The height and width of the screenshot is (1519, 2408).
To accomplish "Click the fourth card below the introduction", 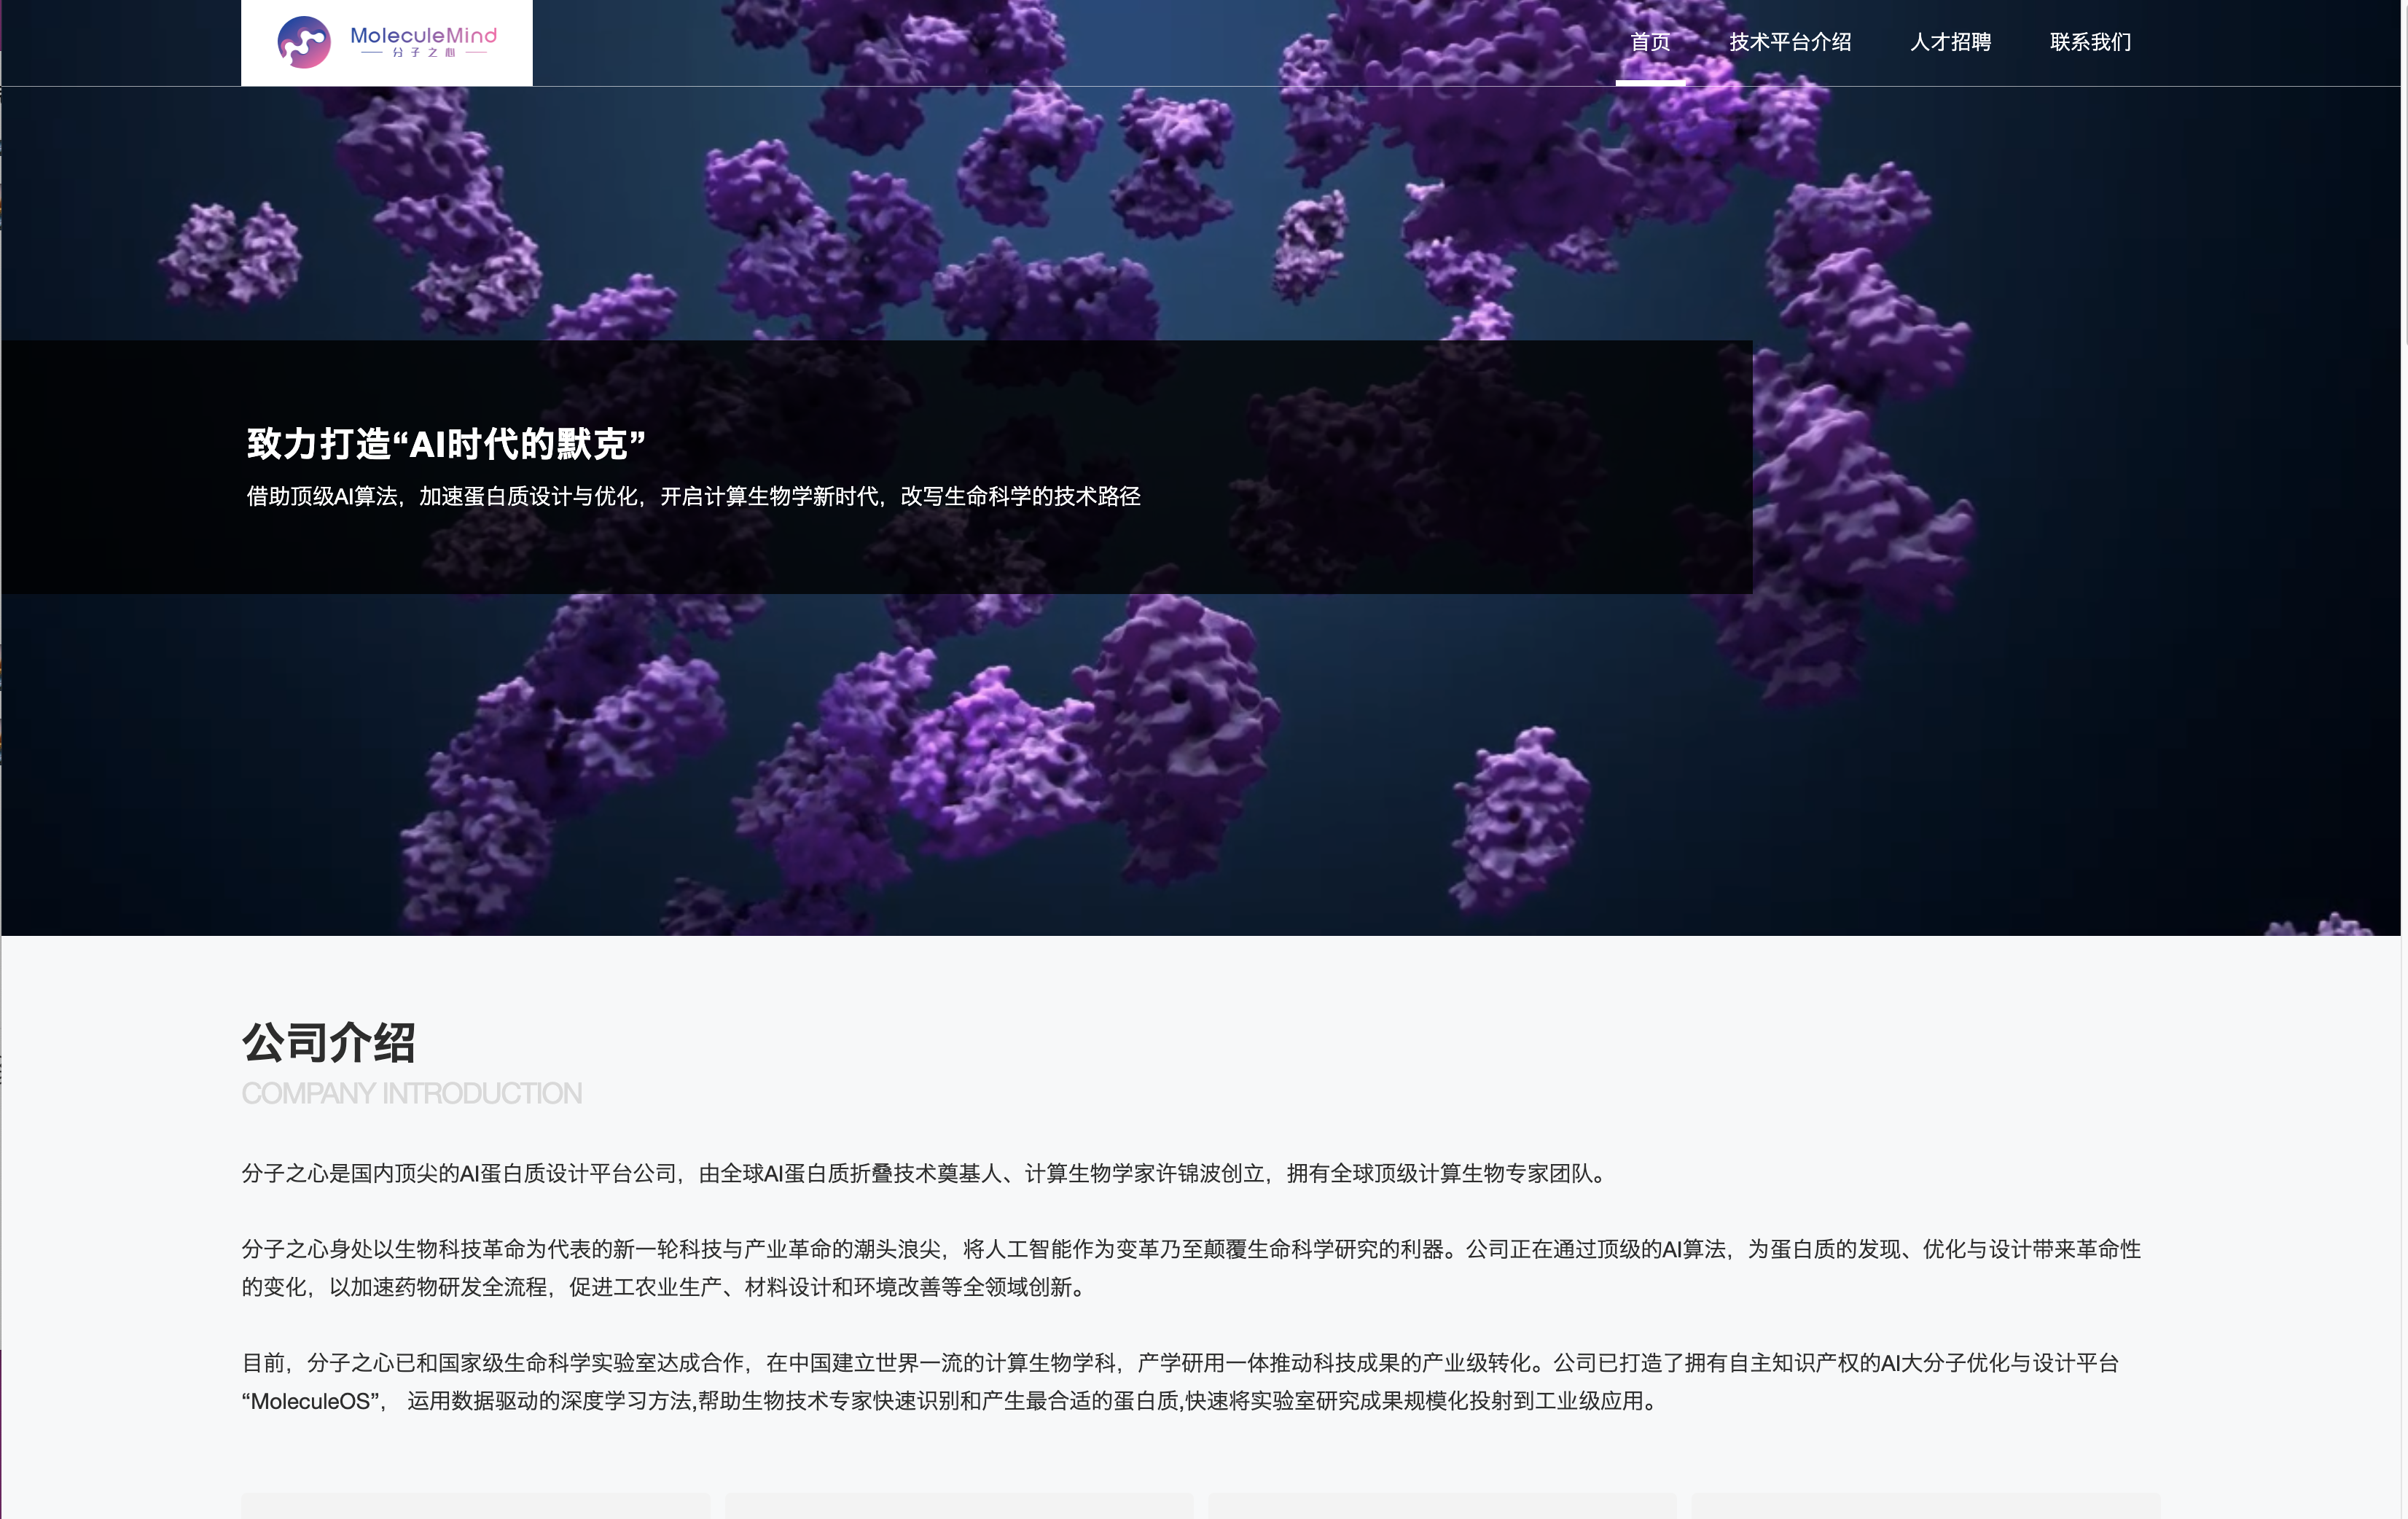I will pos(1926,1506).
